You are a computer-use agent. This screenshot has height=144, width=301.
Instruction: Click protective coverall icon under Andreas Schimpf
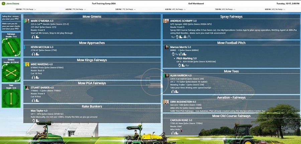[189, 37]
